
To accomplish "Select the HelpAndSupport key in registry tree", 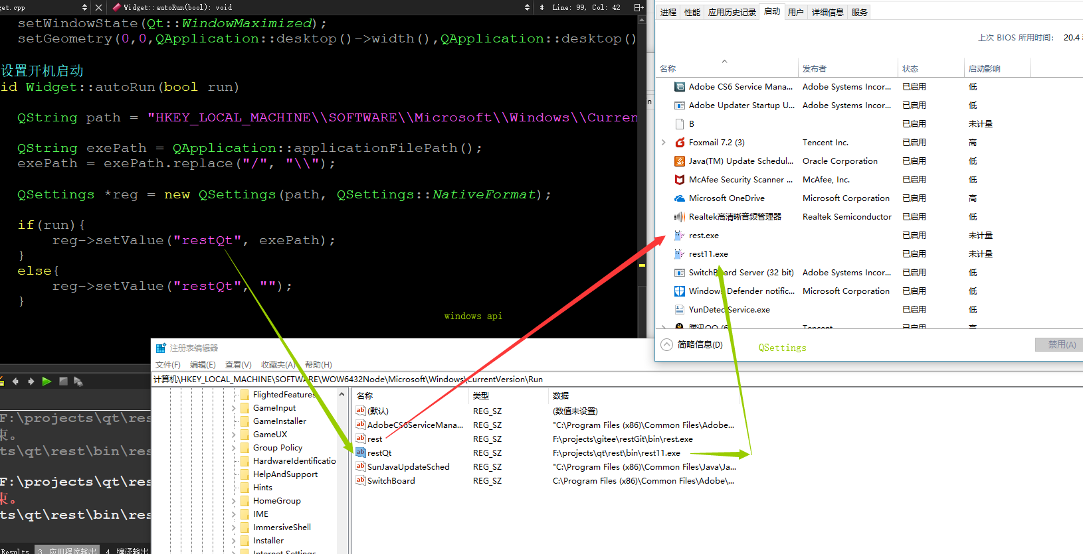I will point(285,474).
